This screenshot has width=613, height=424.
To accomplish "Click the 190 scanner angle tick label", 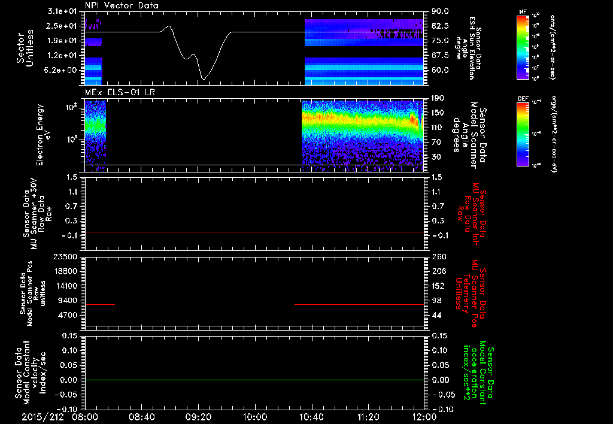I will (x=438, y=98).
